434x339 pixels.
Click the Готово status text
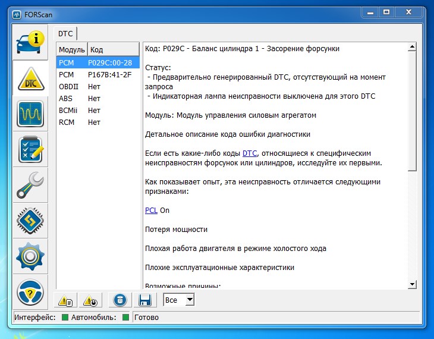146,318
